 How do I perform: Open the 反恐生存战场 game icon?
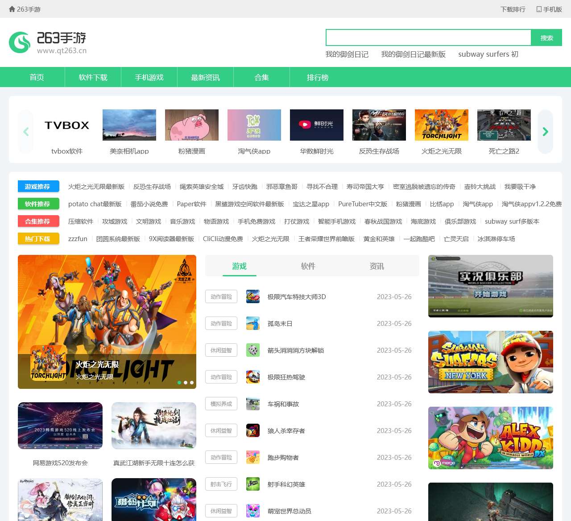coord(379,125)
